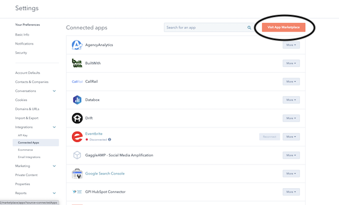Click the Conversations sidebar label
Viewport: 339px width, 205px height.
click(x=25, y=91)
